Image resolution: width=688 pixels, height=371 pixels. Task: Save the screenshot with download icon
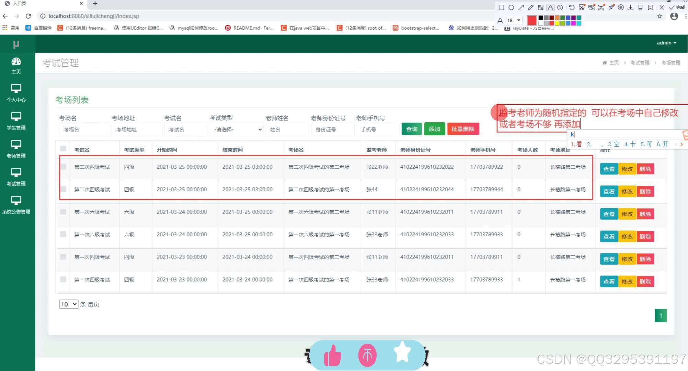pyautogui.click(x=630, y=7)
